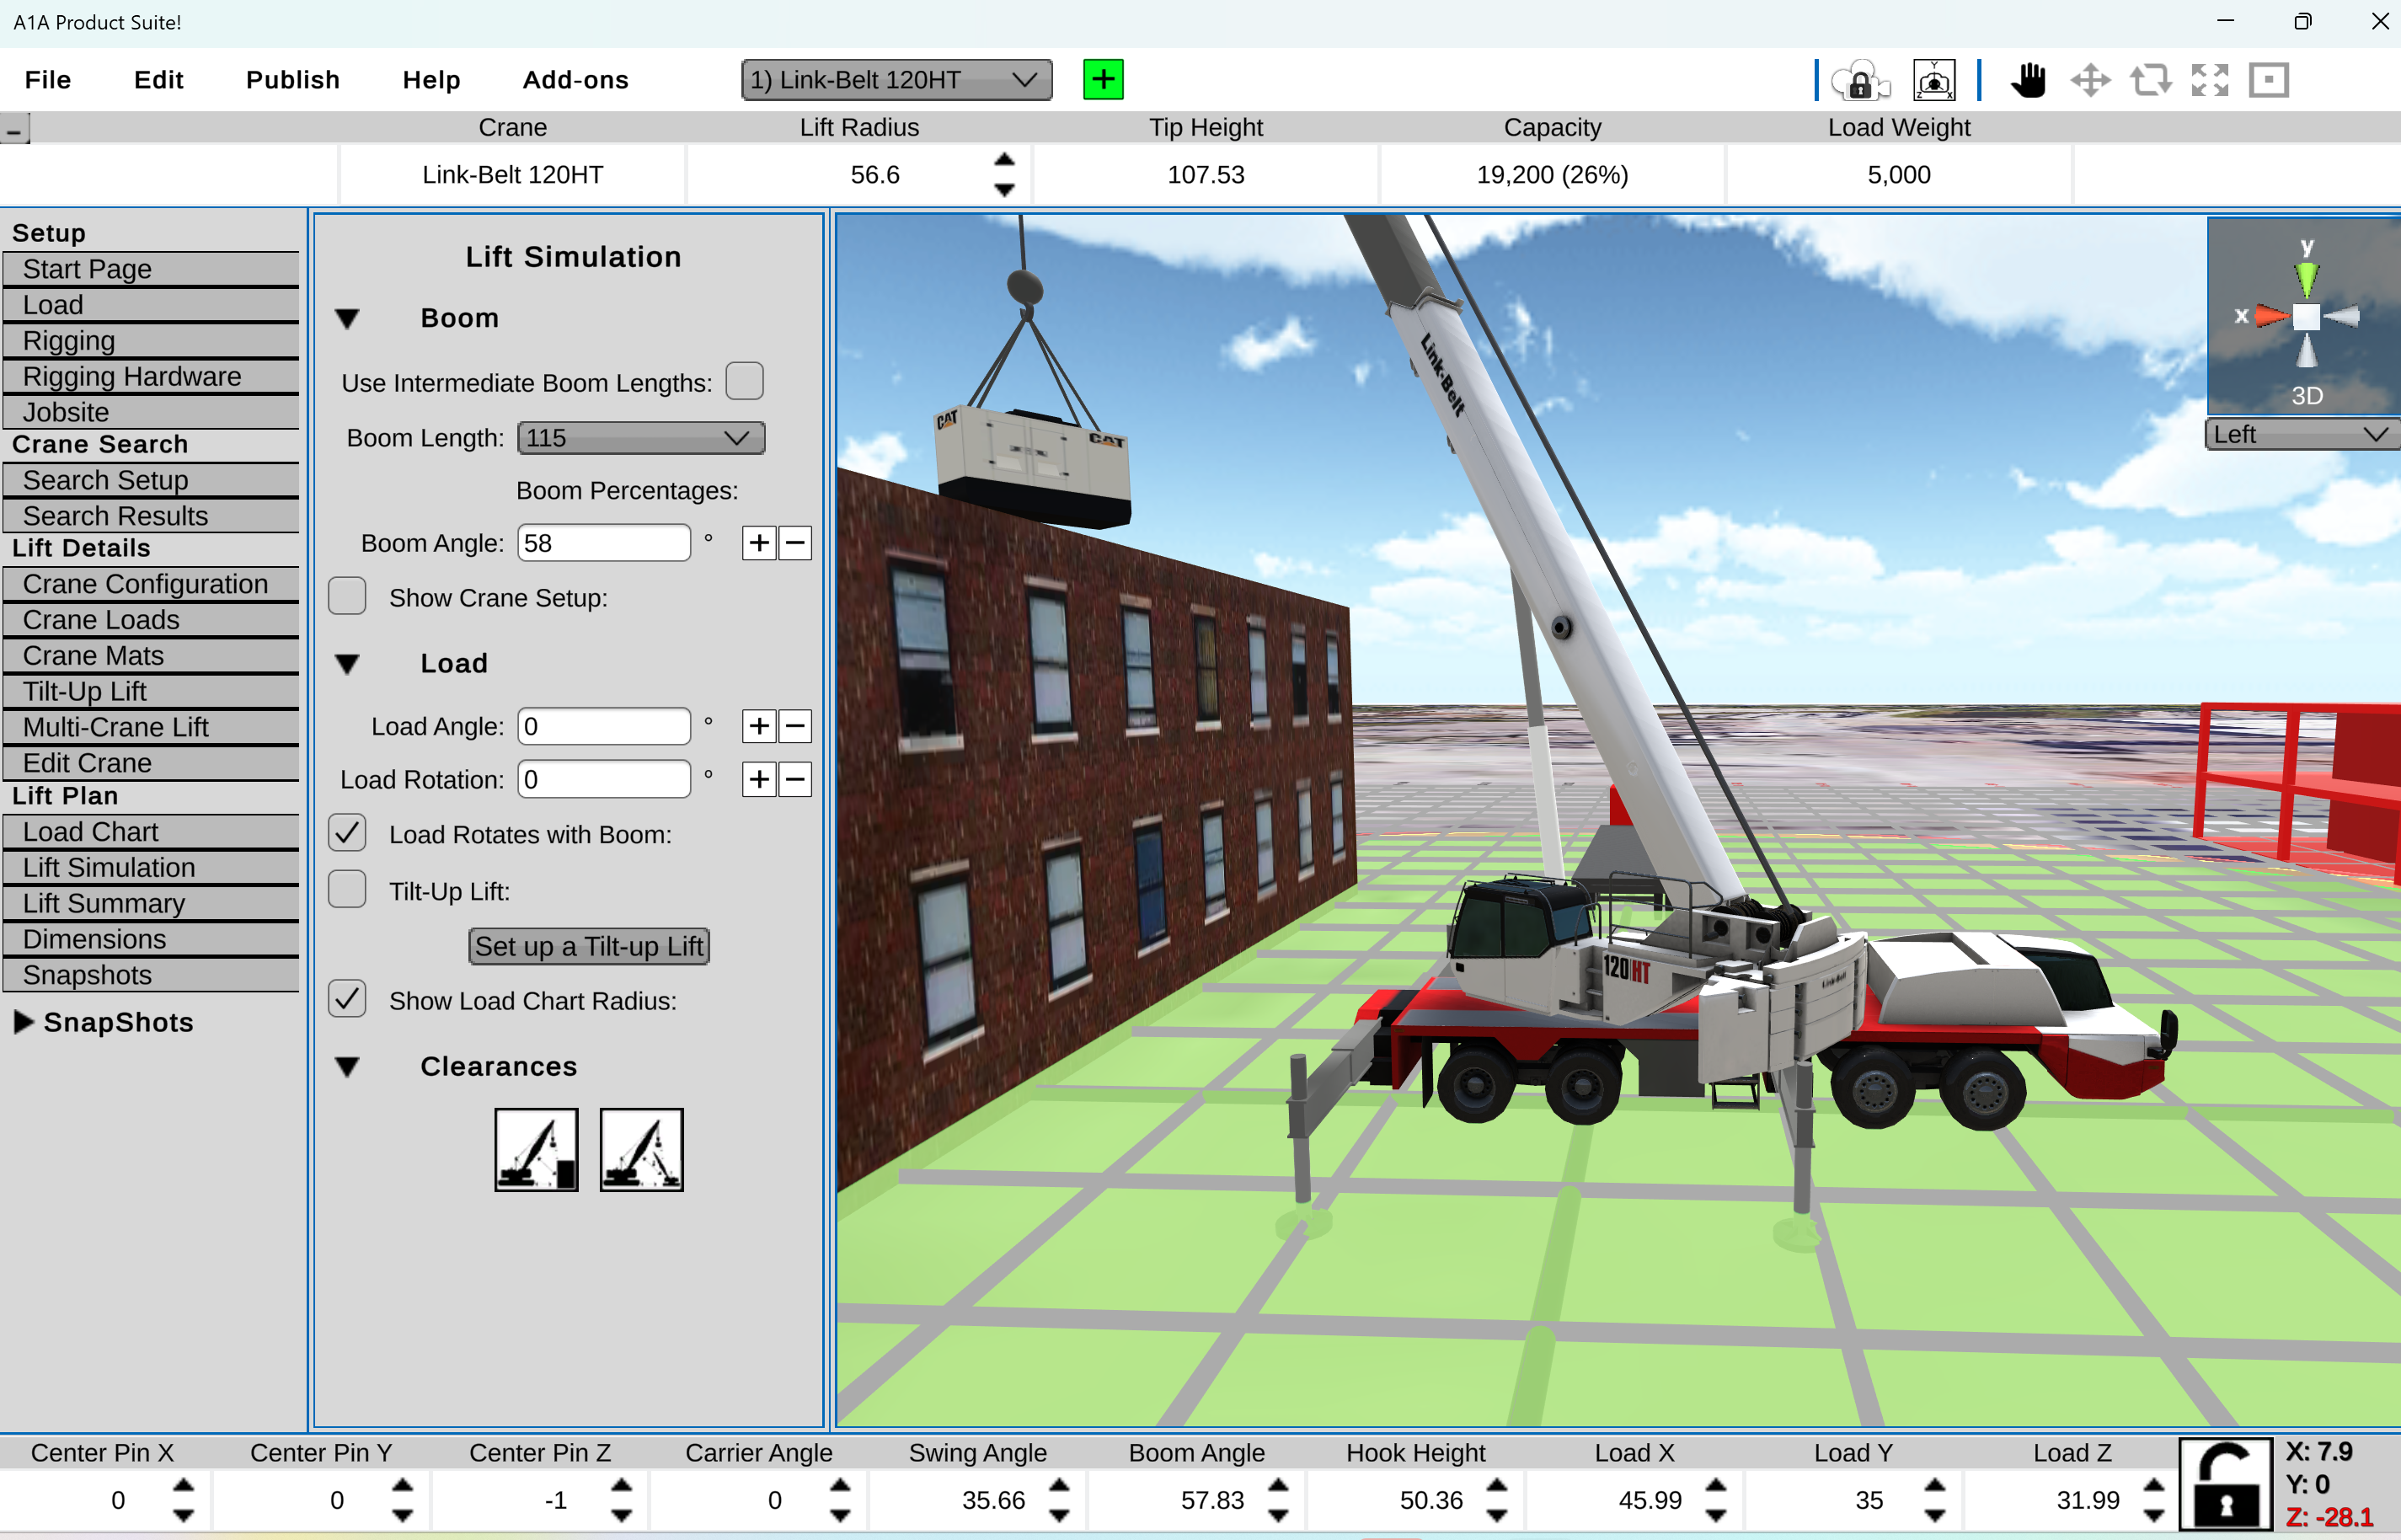Decrease Hook Height with down arrow

click(x=1497, y=1515)
